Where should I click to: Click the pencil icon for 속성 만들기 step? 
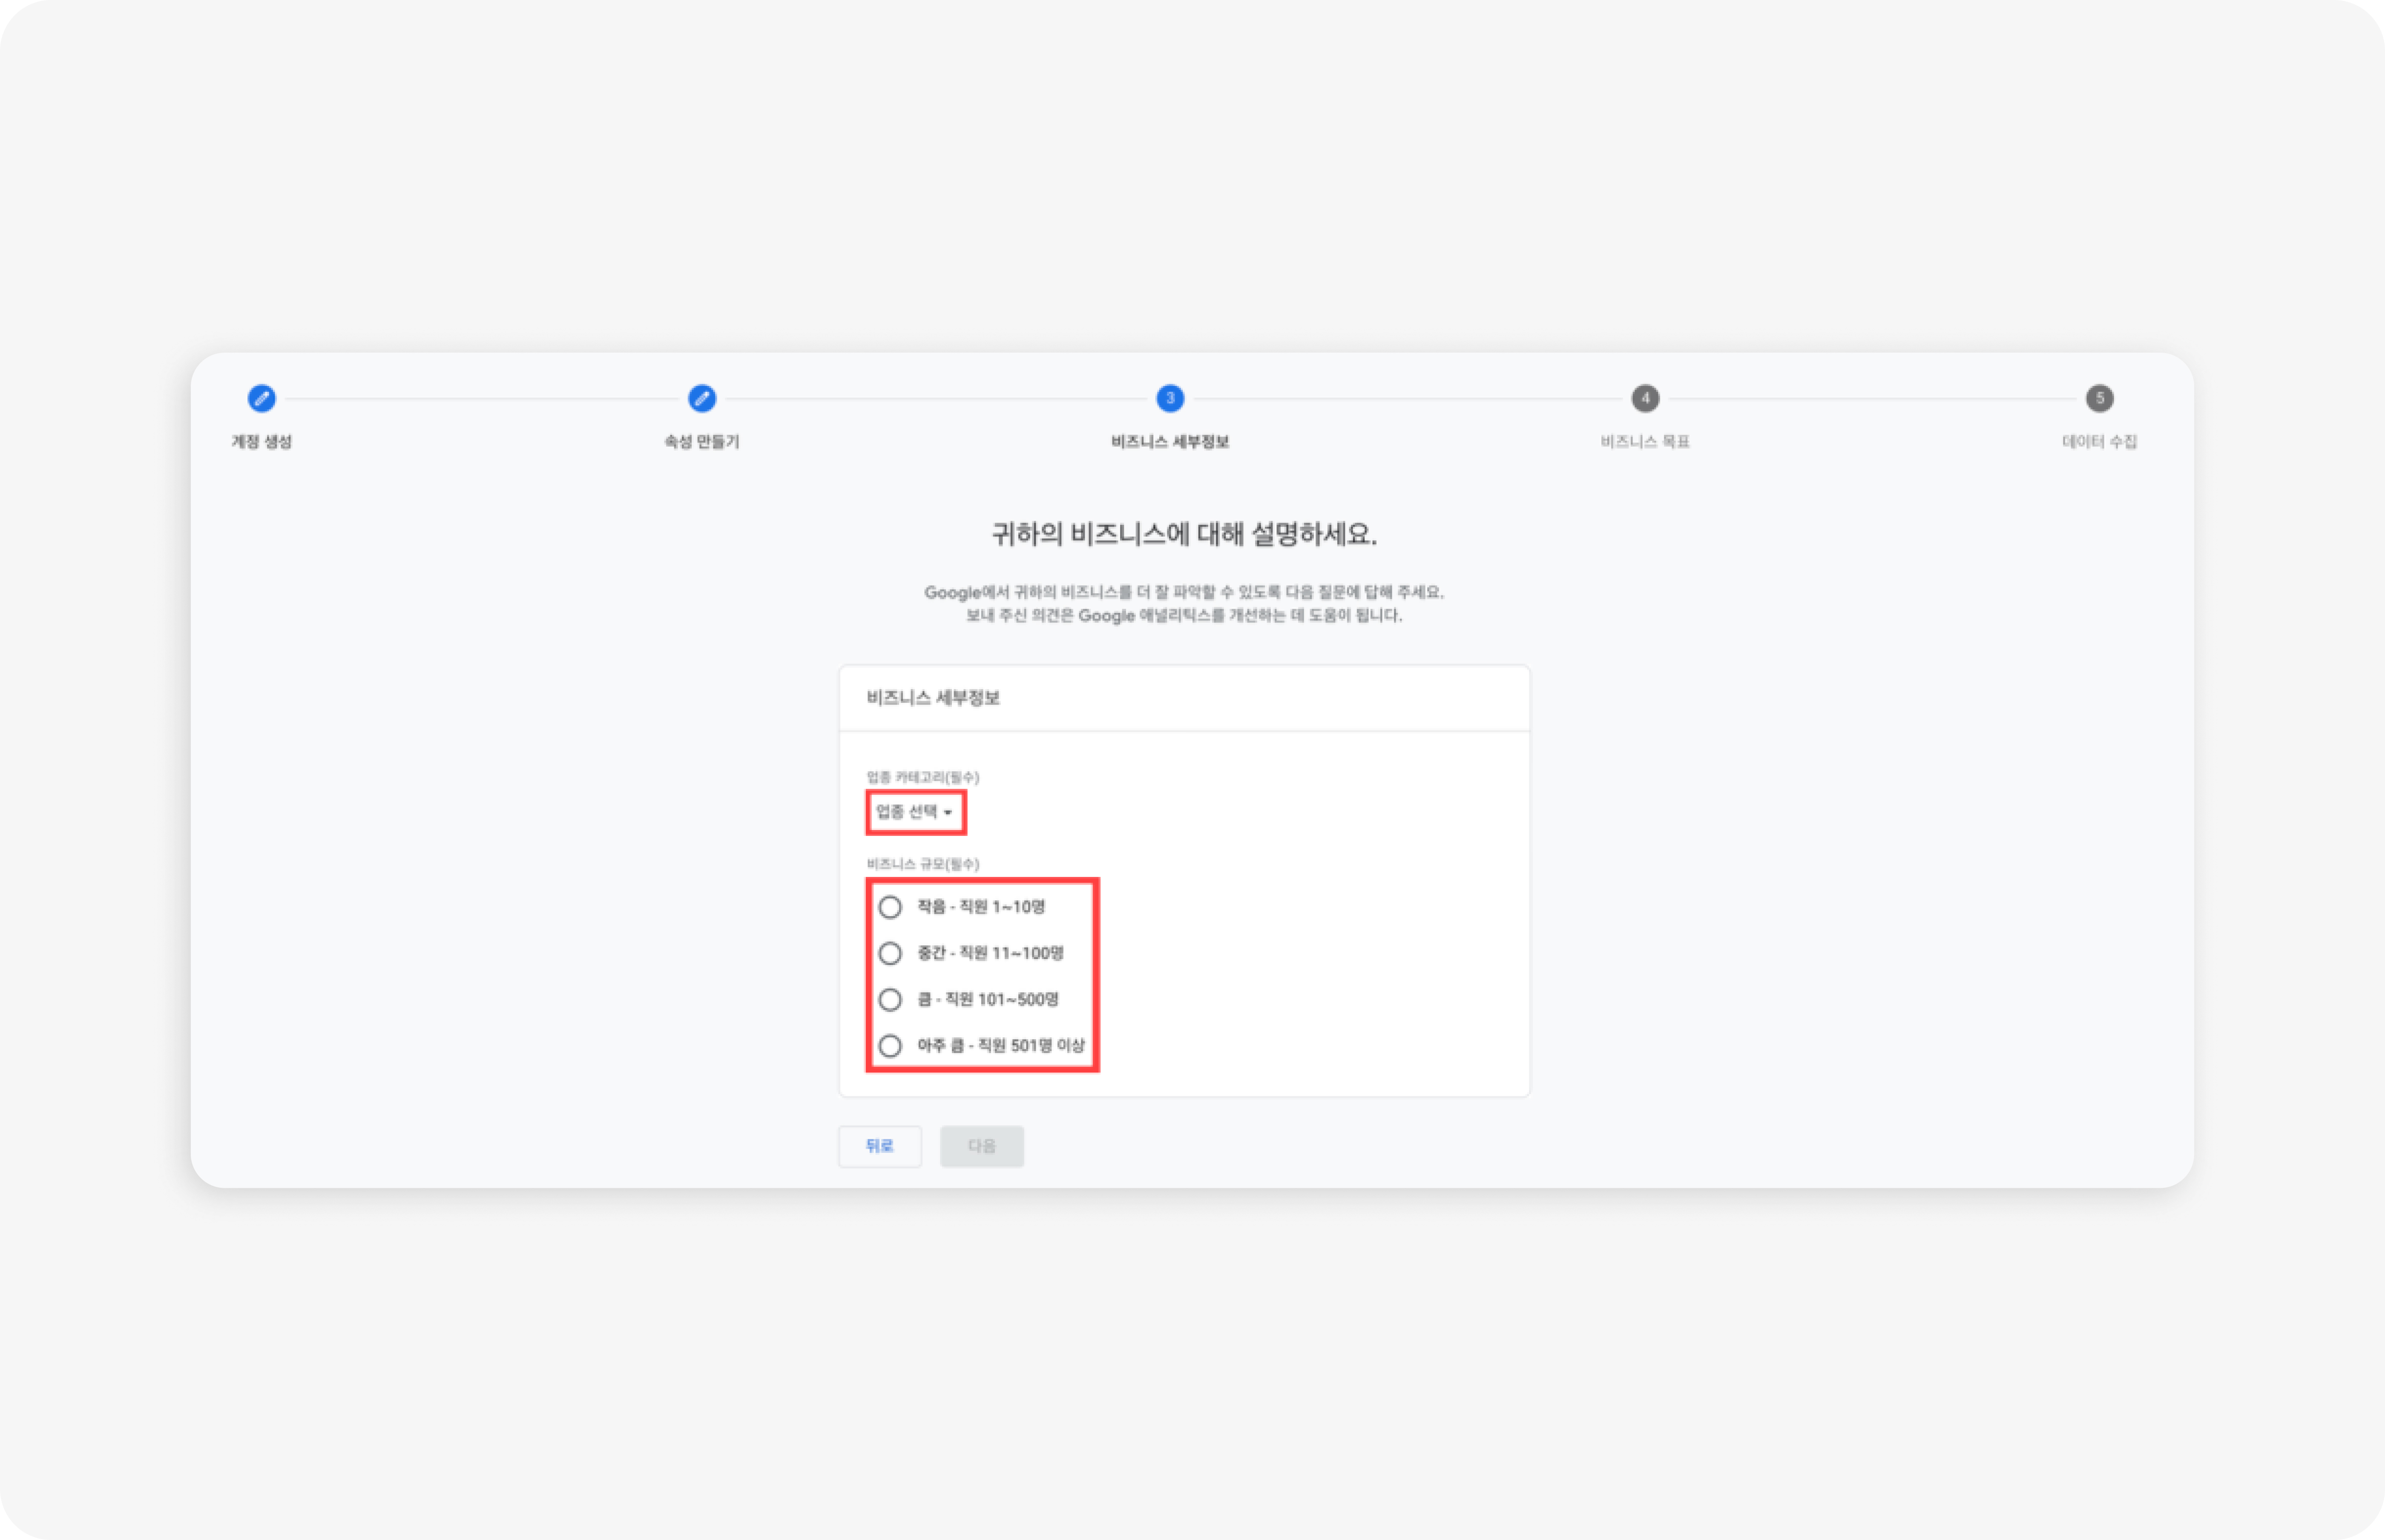pyautogui.click(x=702, y=398)
